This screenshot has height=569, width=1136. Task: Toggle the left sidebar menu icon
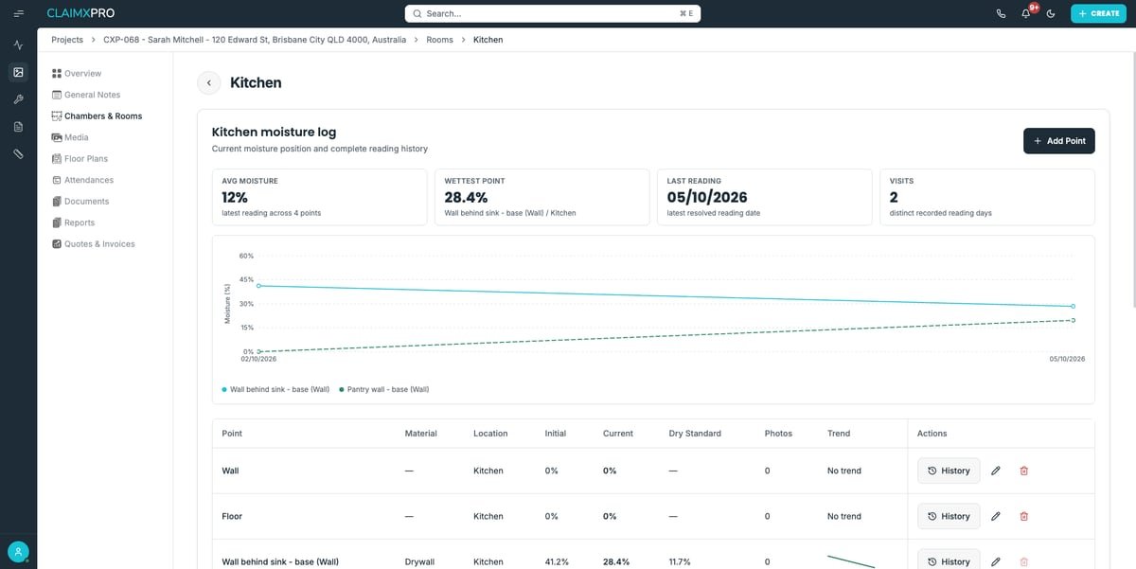[18, 13]
